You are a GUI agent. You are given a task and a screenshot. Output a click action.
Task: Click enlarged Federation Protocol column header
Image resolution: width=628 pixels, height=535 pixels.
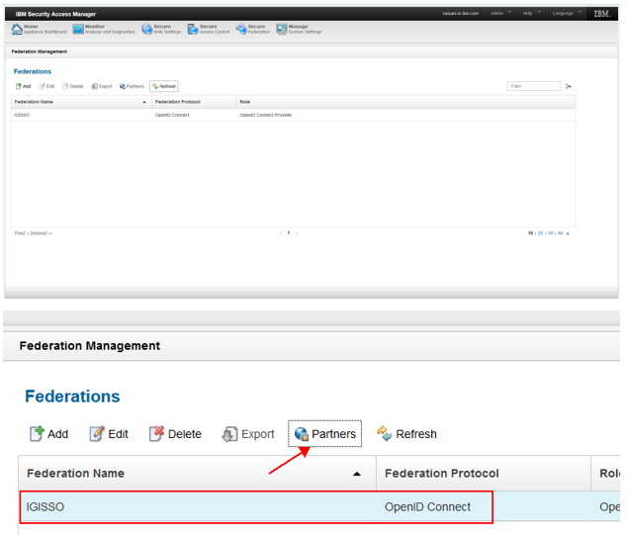click(484, 474)
